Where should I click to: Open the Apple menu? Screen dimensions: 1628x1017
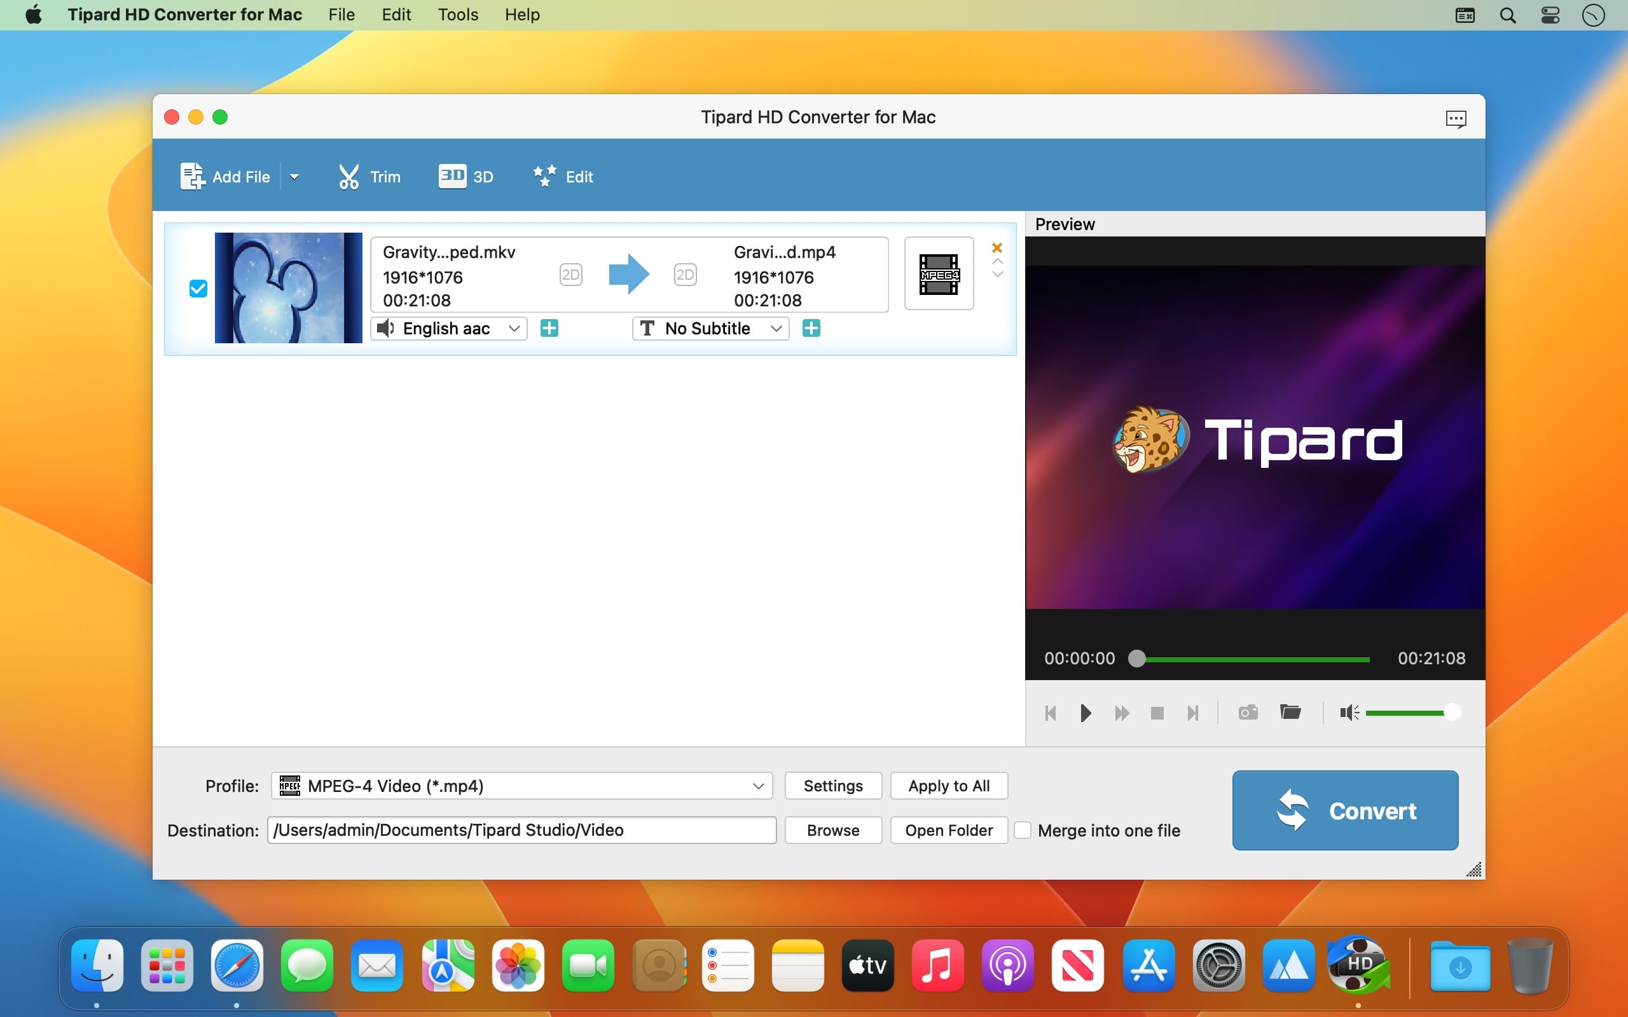click(34, 15)
